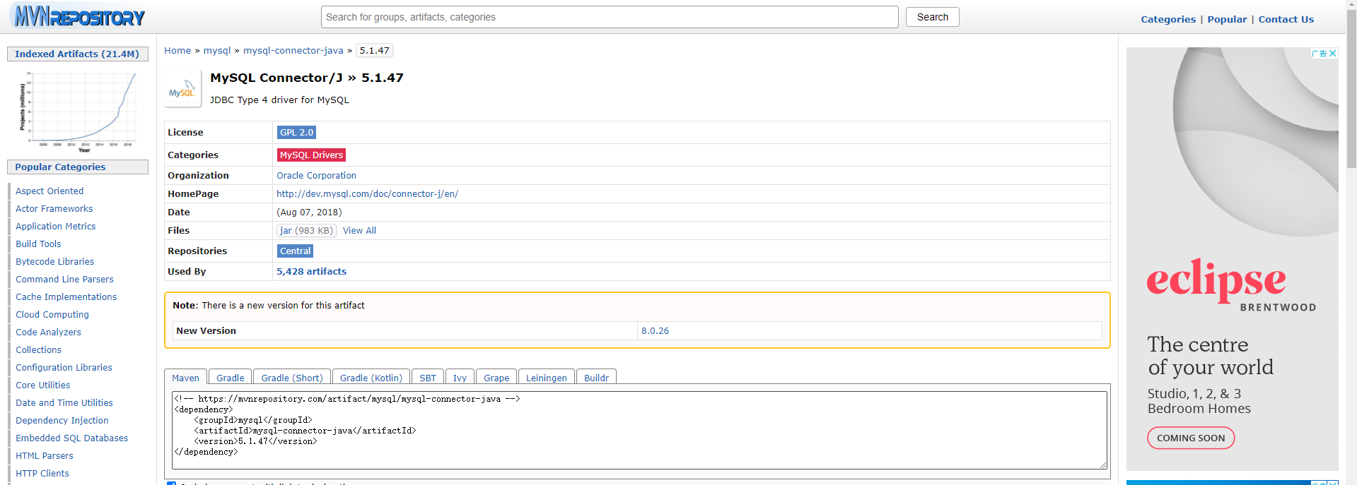Open Application Metrics category

pos(55,226)
